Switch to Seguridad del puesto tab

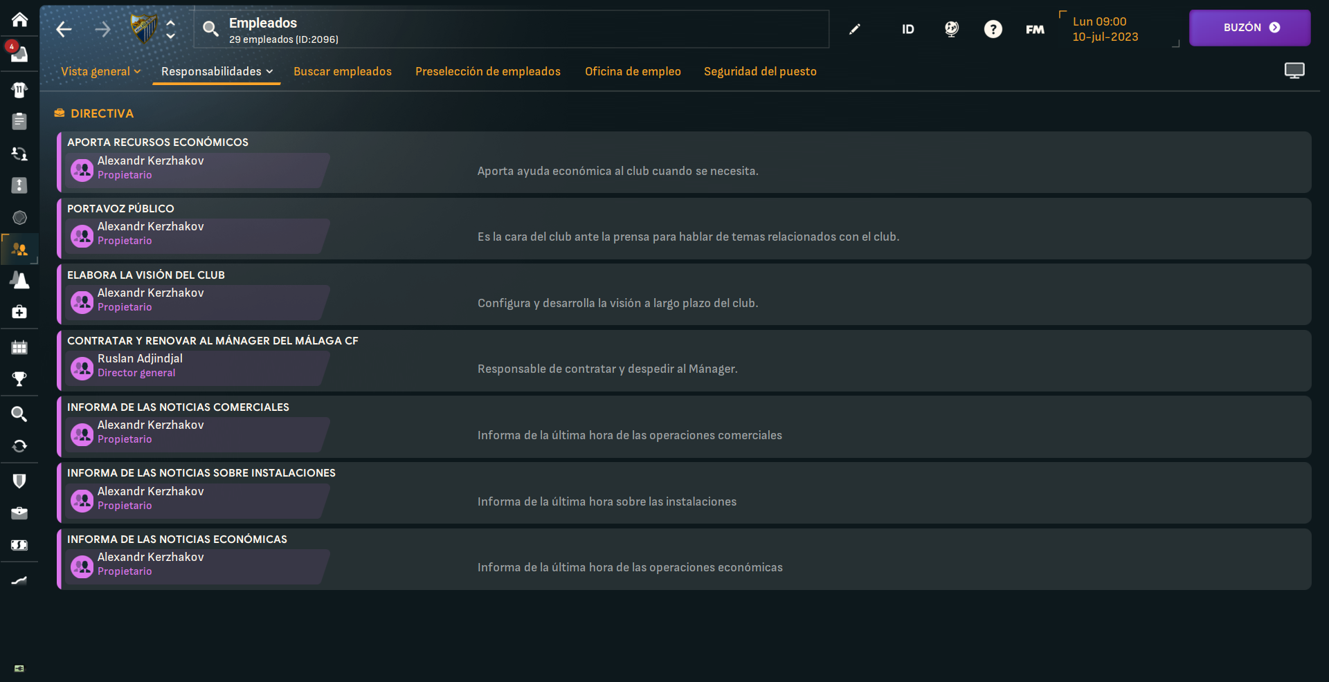tap(760, 71)
